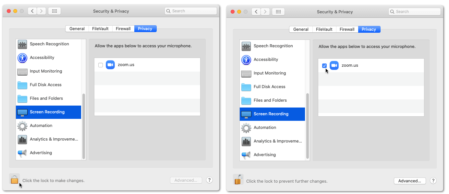The height and width of the screenshot is (194, 449).
Task: Select Automation gear item in right window sidebar
Action: 246,128
